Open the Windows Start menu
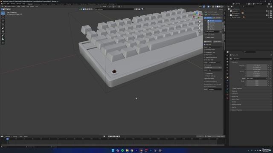The height and width of the screenshot is (153, 273). [x=113, y=150]
